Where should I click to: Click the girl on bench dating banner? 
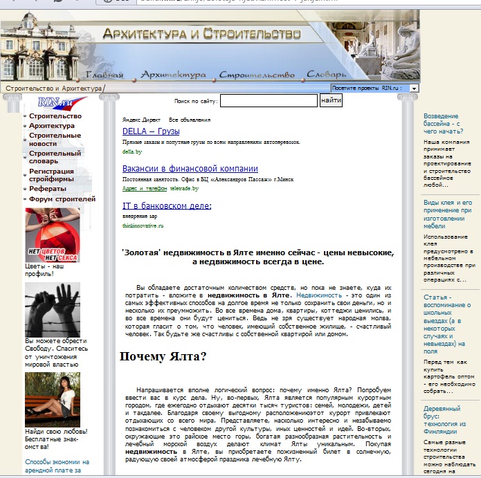53,400
